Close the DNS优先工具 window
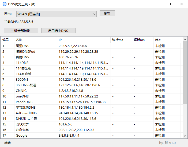This screenshot has height=147, width=188. pos(182,4)
